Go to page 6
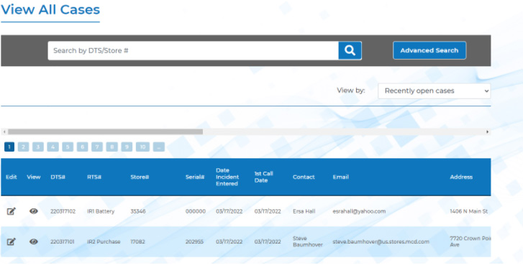Viewport: 523px width, 273px height. pyautogui.click(x=83, y=147)
